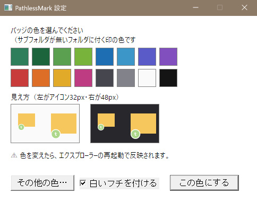This screenshot has width=257, height=202.
Task: Choose the light sky blue swatch
Action: (x=126, y=57)
